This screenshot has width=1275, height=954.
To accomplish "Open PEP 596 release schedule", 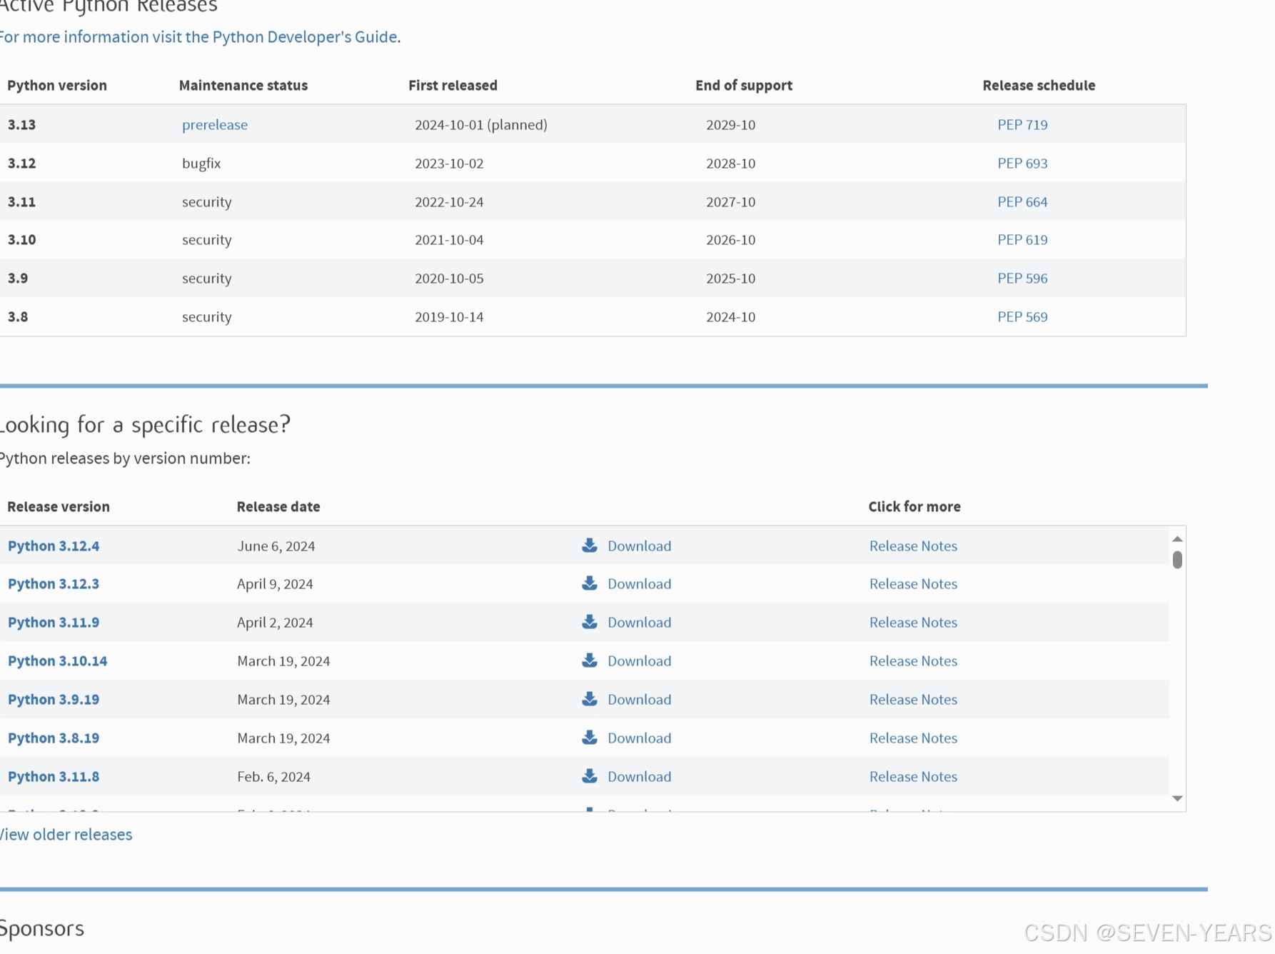I will [x=1022, y=278].
